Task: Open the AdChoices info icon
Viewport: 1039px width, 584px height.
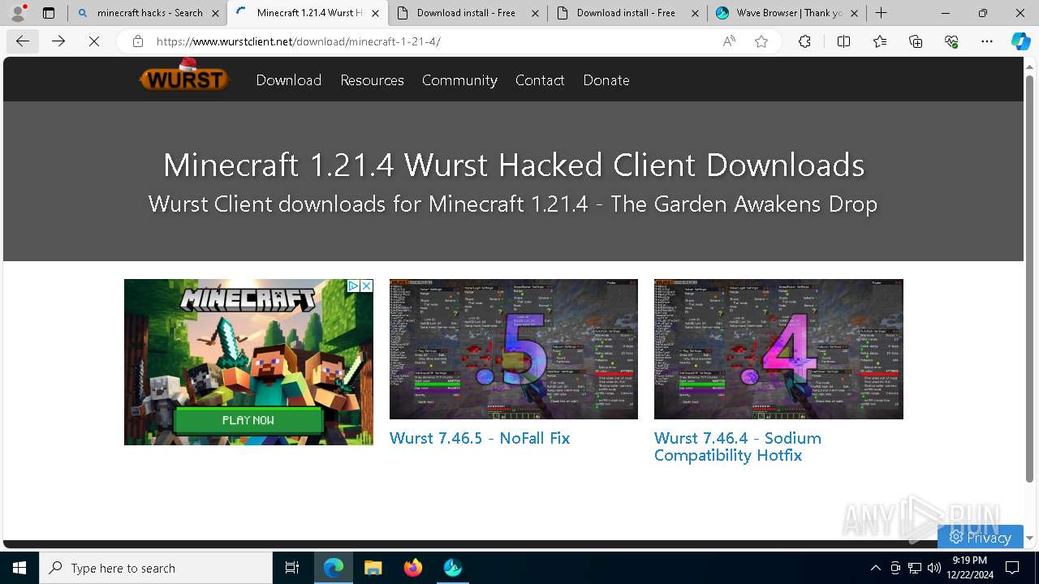Action: click(x=354, y=286)
